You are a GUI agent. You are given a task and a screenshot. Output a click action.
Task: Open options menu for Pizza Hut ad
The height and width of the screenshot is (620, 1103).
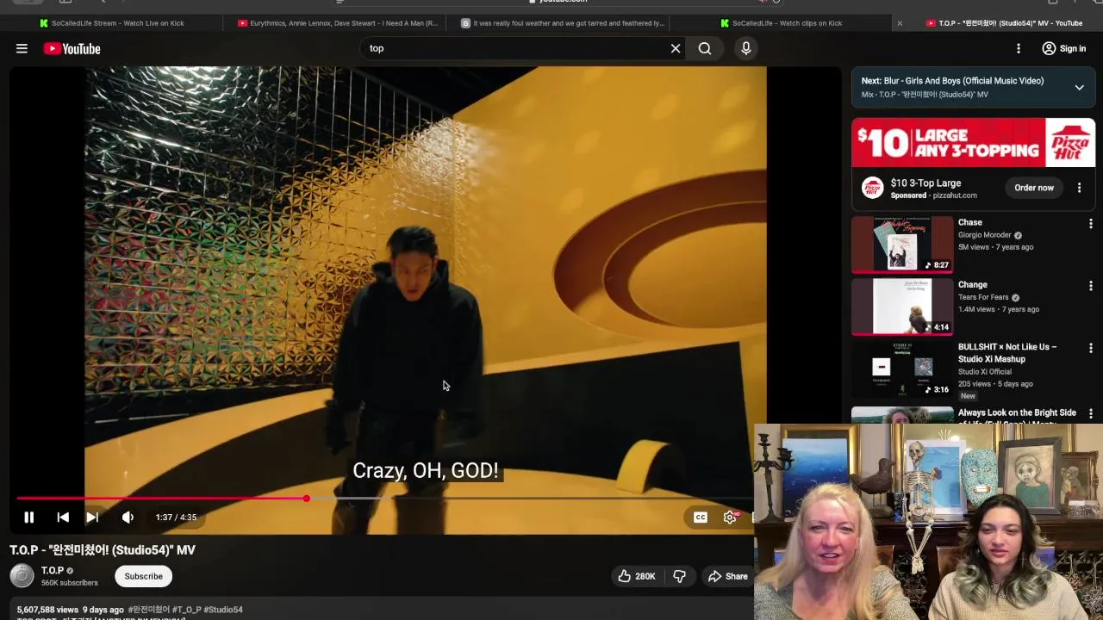click(x=1079, y=188)
